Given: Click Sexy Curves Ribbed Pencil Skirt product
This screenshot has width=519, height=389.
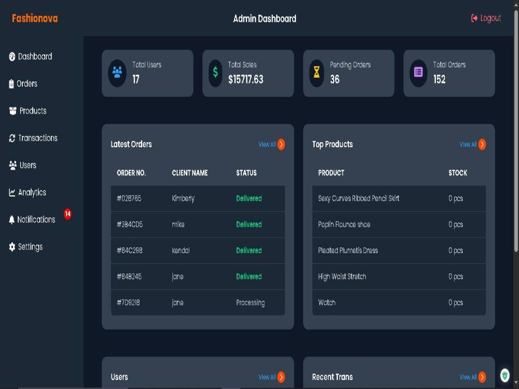Looking at the screenshot, I should click(x=359, y=199).
